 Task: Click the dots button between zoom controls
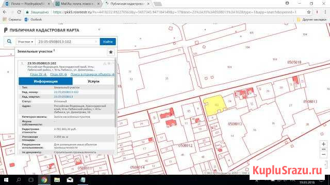point(323,149)
